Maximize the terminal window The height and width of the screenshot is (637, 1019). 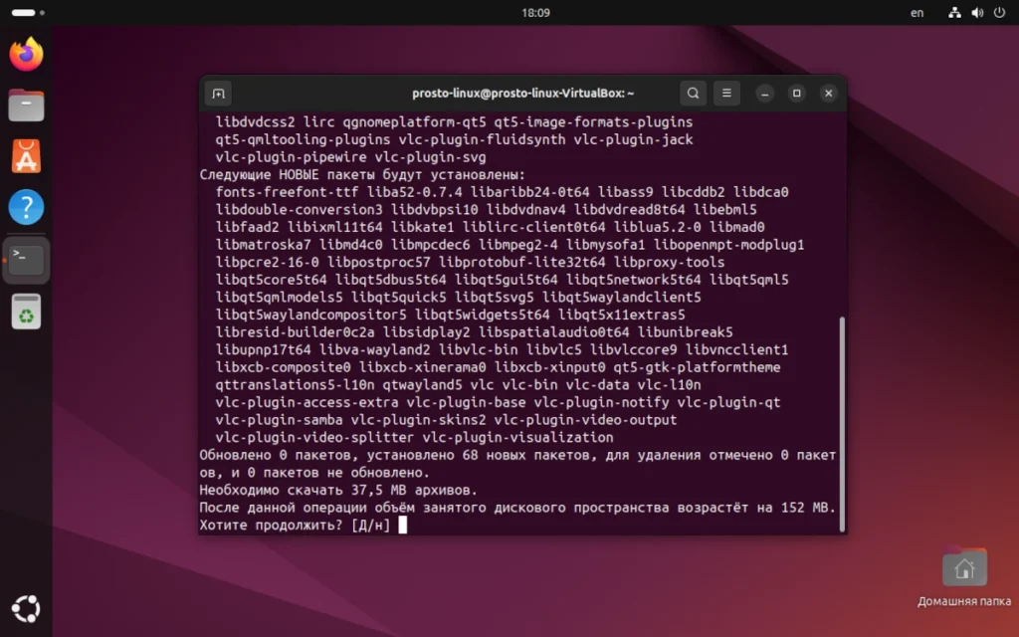[x=797, y=94]
